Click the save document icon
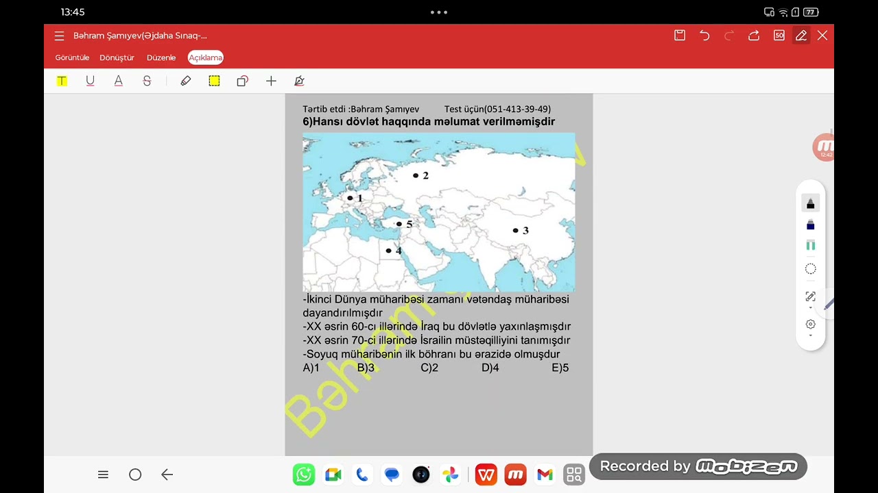This screenshot has width=878, height=493. point(680,36)
